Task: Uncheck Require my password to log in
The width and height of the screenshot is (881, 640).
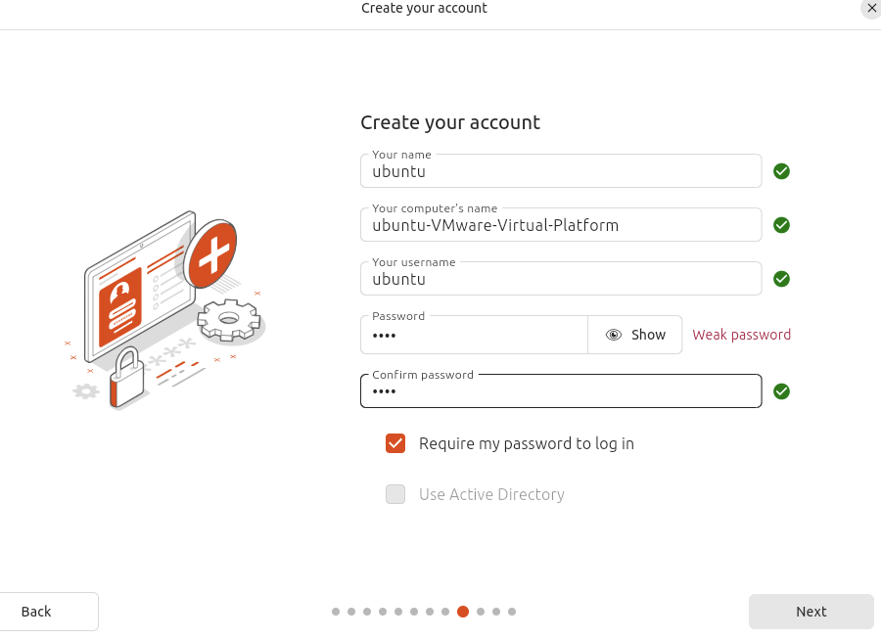Action: (395, 443)
